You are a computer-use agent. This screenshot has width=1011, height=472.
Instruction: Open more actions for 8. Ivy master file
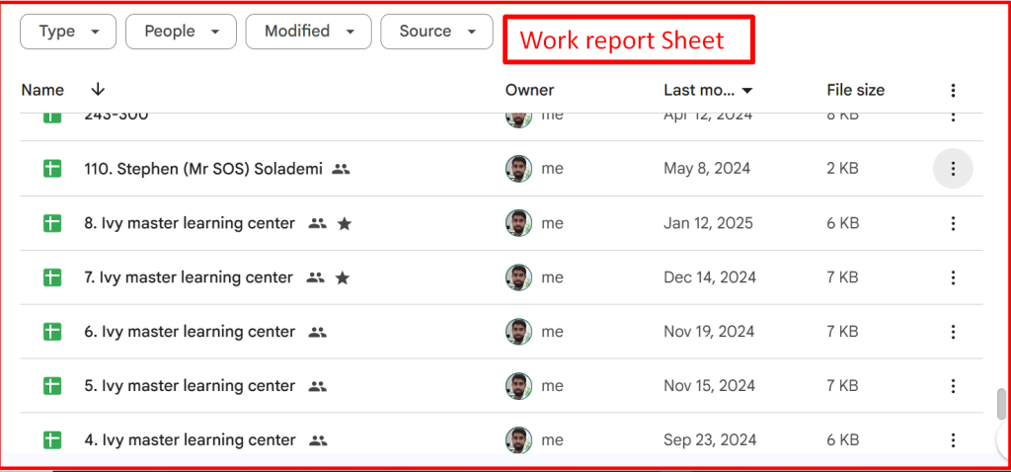coord(953,223)
